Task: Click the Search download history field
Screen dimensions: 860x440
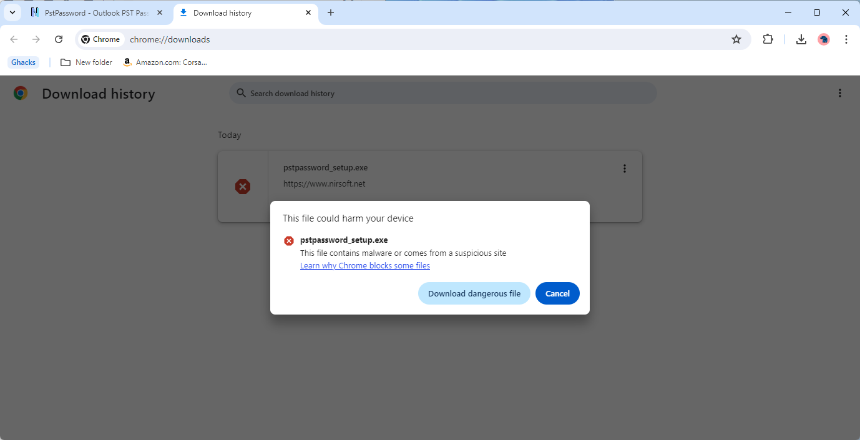Action: pyautogui.click(x=443, y=93)
